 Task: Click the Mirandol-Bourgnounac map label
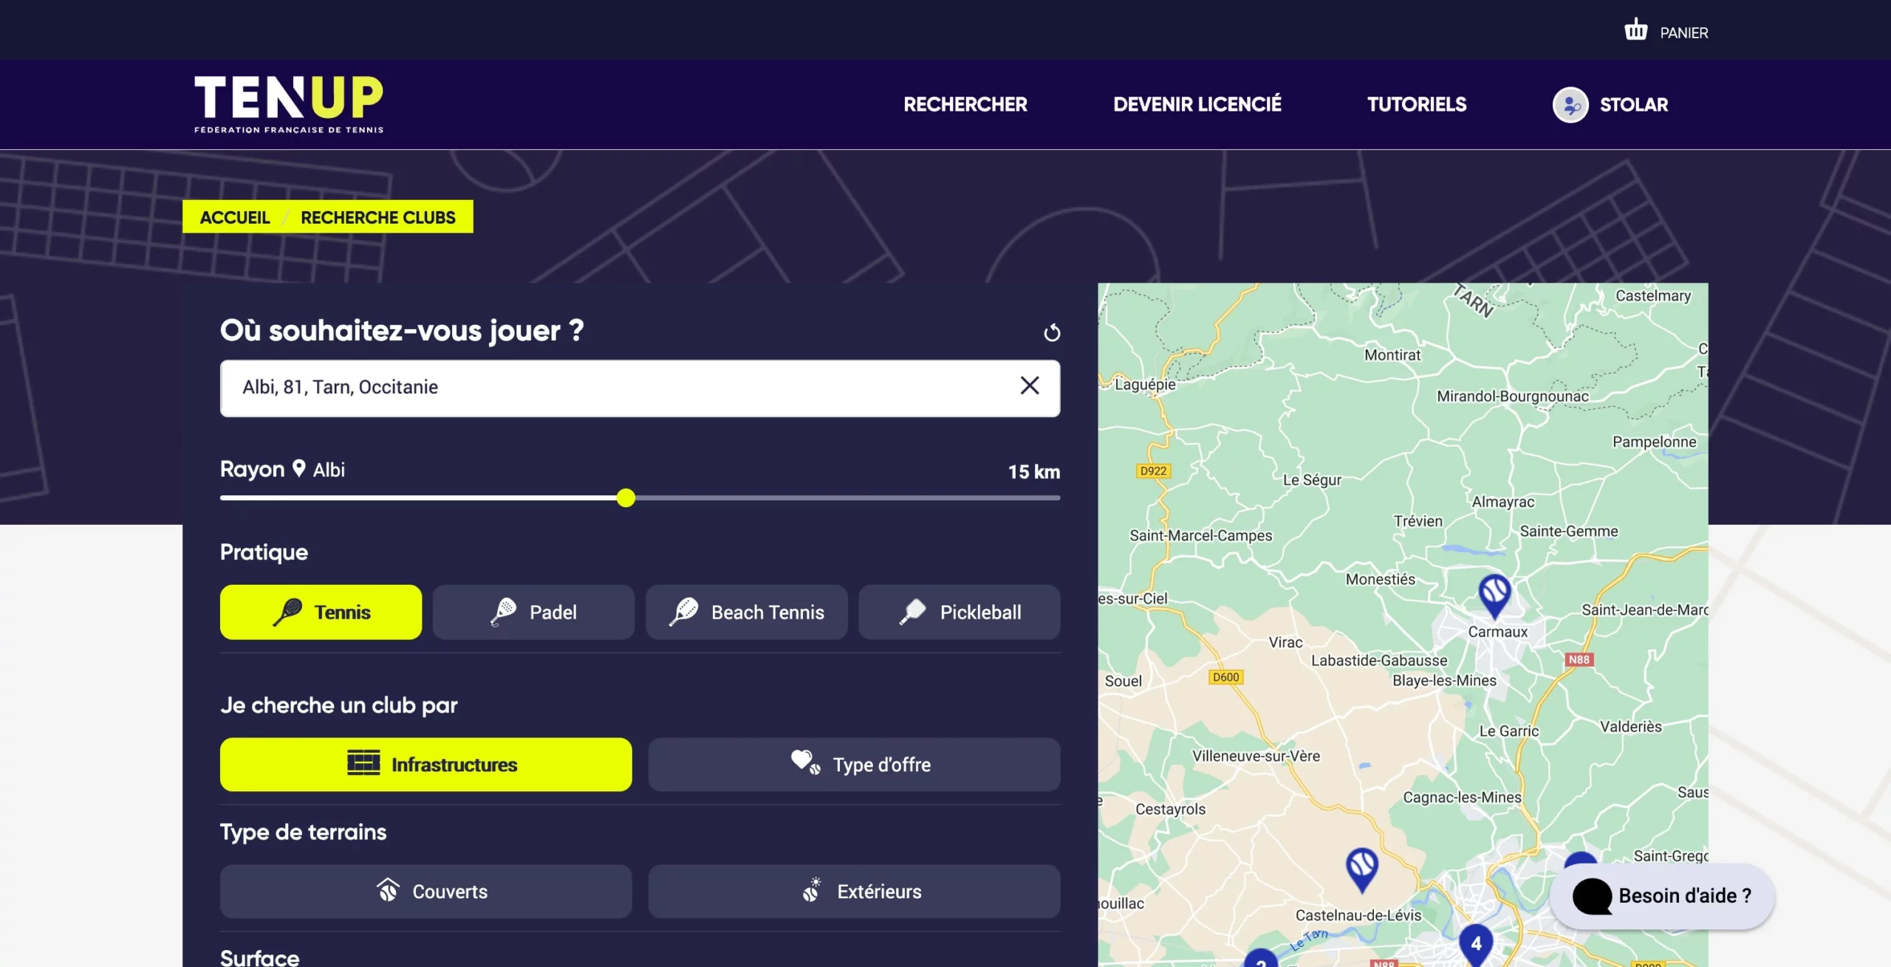(1512, 396)
